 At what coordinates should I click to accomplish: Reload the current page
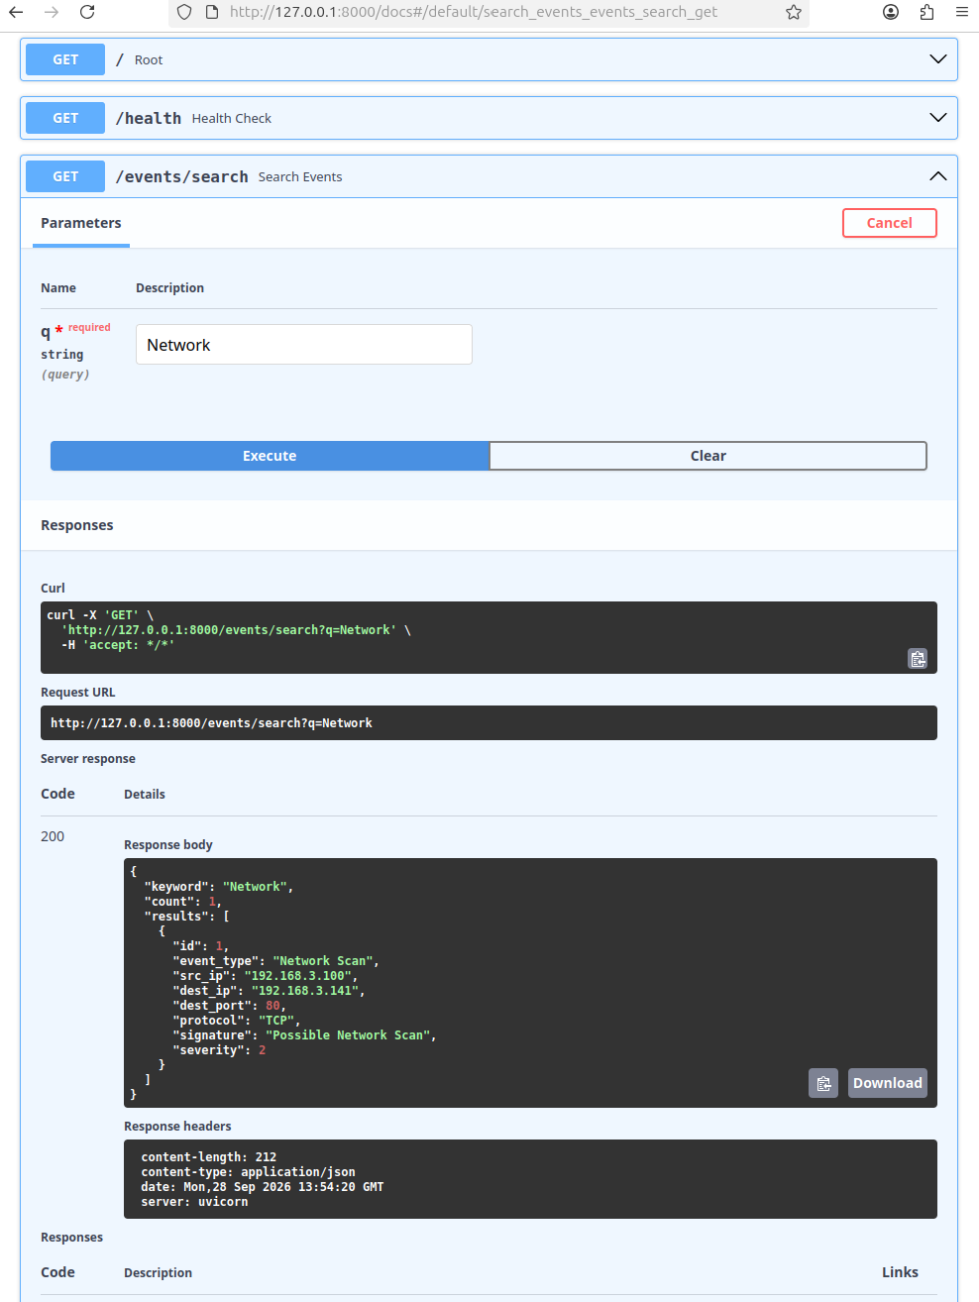click(87, 12)
